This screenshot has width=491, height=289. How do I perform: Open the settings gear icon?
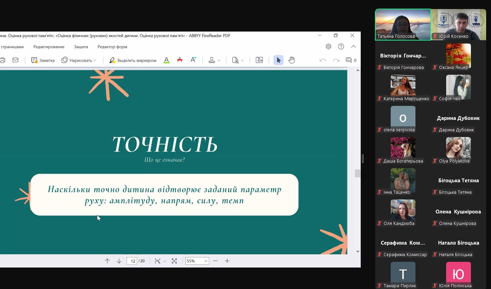point(328,46)
